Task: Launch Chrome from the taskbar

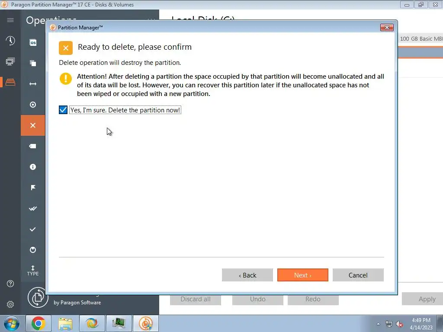Action: click(39, 323)
